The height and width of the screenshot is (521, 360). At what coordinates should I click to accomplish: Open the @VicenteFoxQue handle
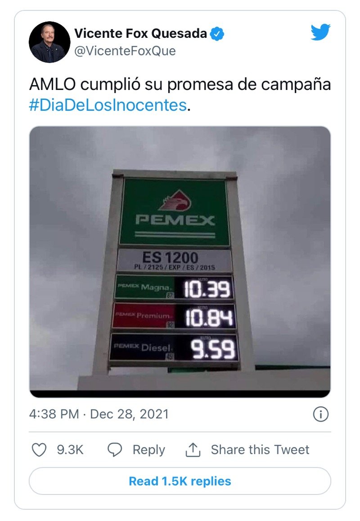125,51
